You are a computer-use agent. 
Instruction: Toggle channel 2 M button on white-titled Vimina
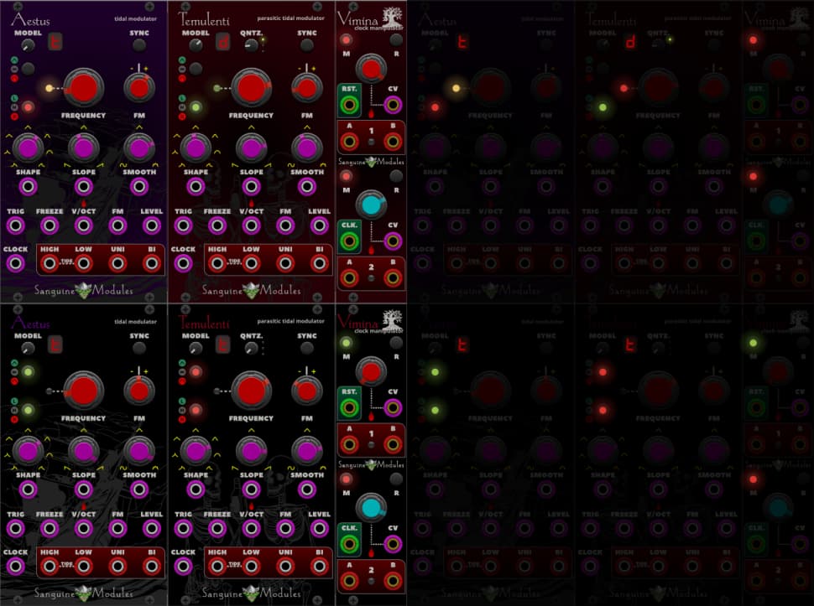click(347, 176)
